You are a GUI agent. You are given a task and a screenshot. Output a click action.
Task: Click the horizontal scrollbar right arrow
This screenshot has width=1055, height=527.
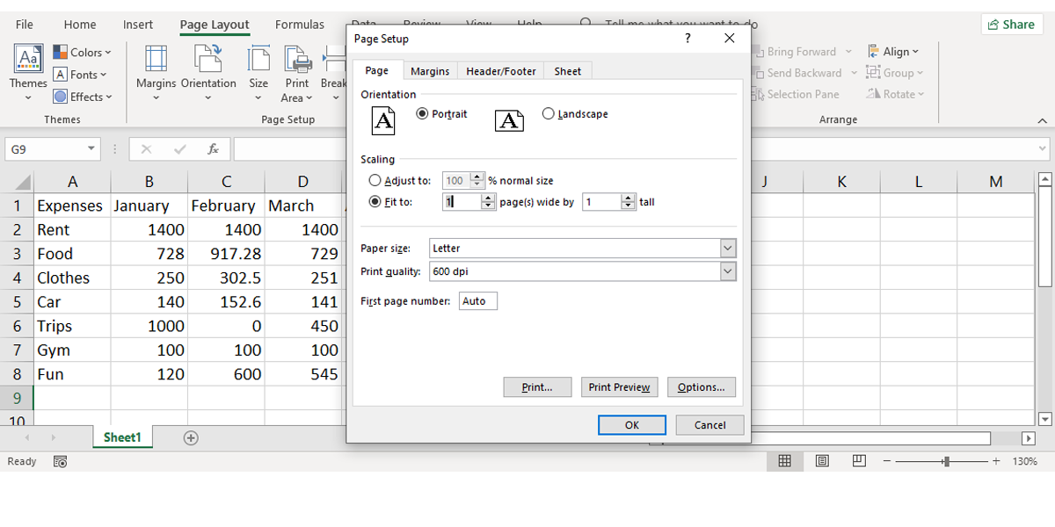click(1029, 437)
